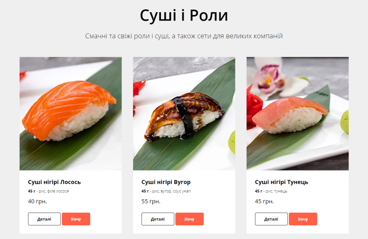Add Суші нігірі Лосось with Хочу button
Image resolution: width=368 pixels, height=239 pixels.
point(76,219)
